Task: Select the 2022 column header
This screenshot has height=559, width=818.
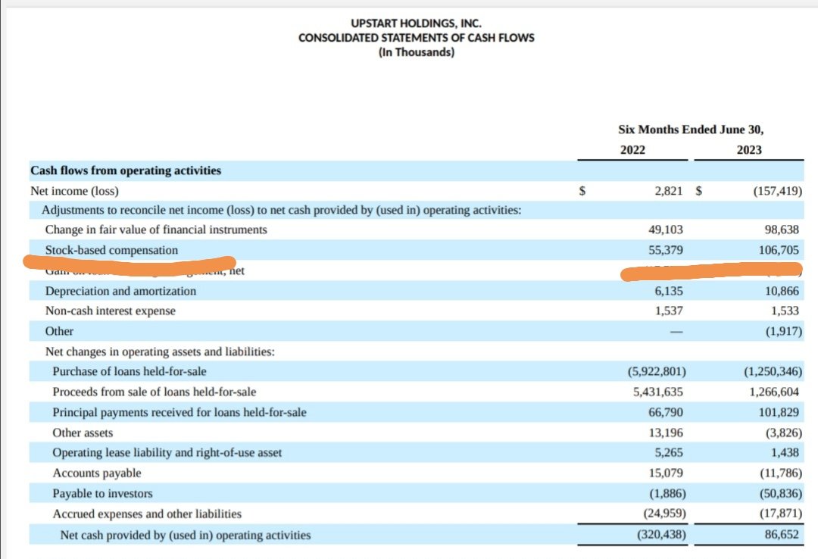Action: point(632,150)
